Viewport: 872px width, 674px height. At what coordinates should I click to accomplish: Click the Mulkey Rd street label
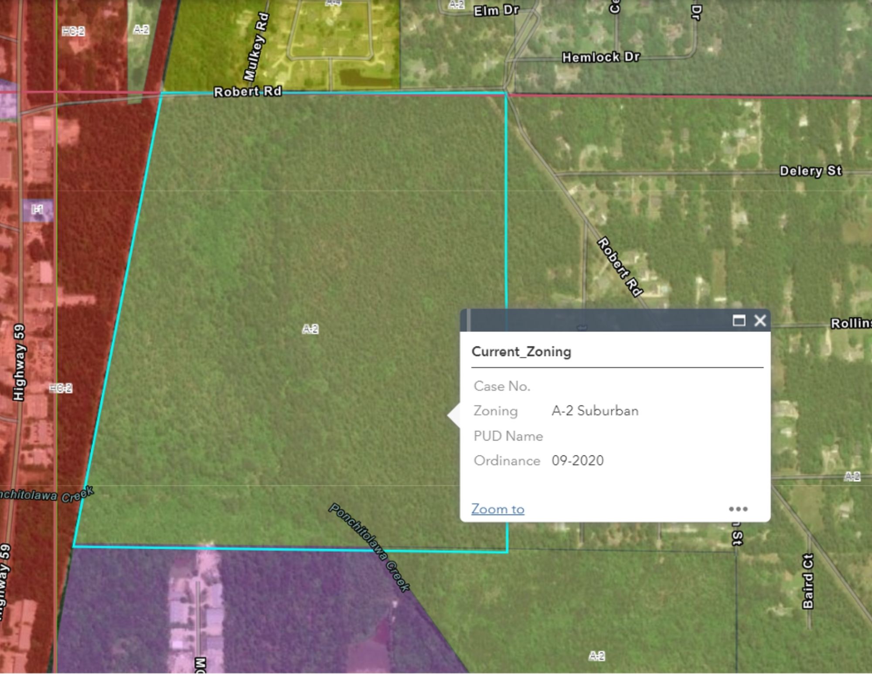[x=256, y=47]
